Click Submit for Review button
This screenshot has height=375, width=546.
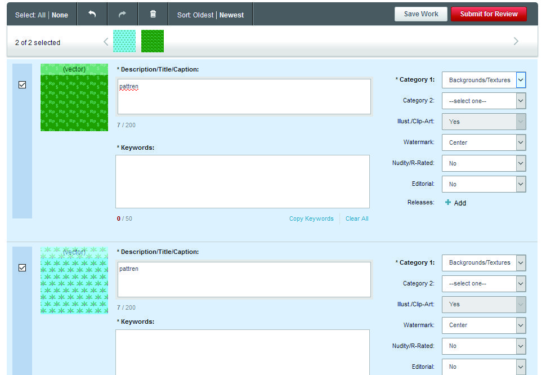pos(489,14)
